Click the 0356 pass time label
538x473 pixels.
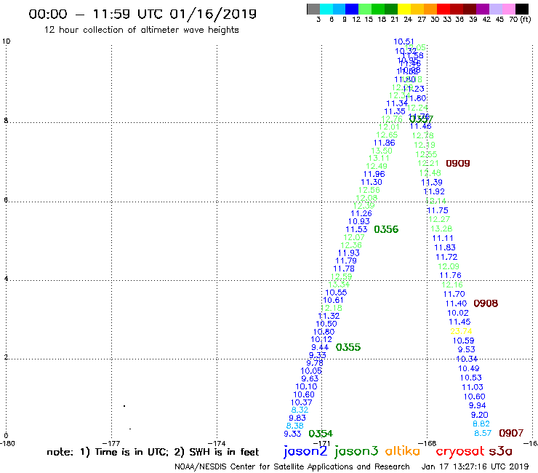click(x=386, y=229)
